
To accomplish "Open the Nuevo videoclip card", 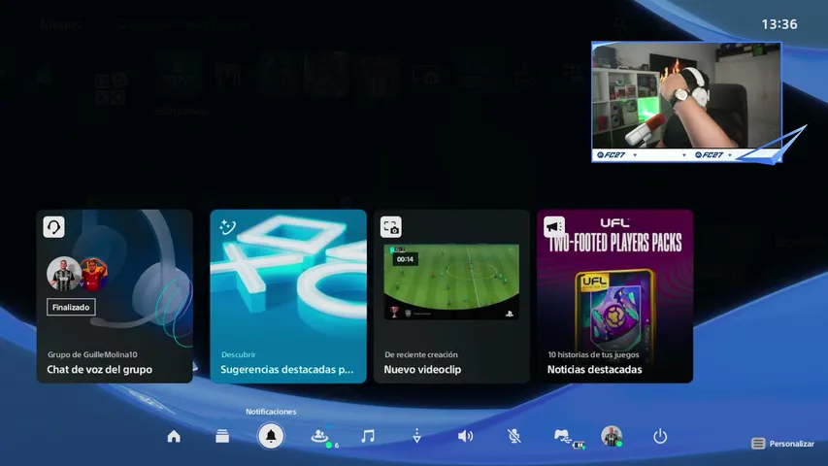I will coord(451,296).
